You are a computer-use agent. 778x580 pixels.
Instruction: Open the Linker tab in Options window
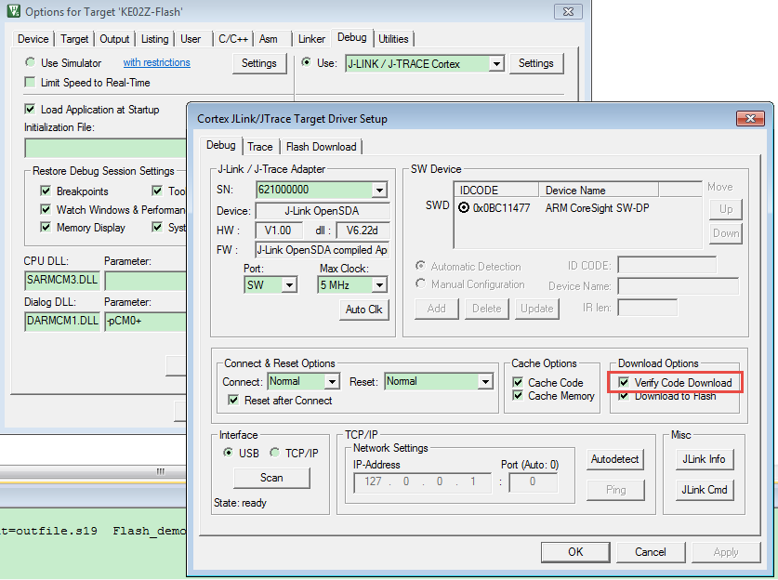click(x=311, y=39)
